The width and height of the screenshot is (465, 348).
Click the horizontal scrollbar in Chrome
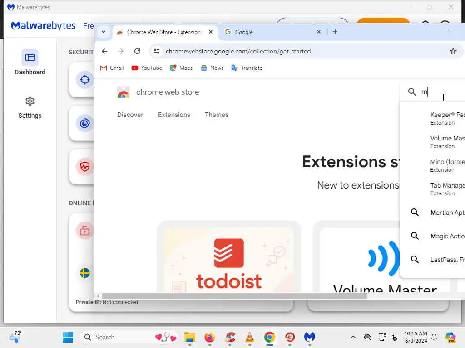click(x=234, y=296)
